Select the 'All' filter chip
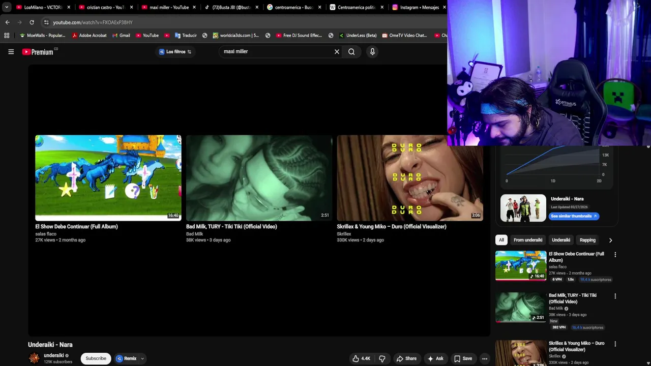651x366 pixels. click(501, 240)
